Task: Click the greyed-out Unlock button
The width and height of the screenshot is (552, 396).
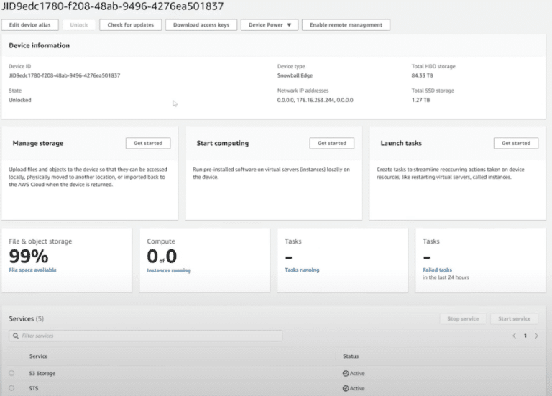Action: coord(79,25)
